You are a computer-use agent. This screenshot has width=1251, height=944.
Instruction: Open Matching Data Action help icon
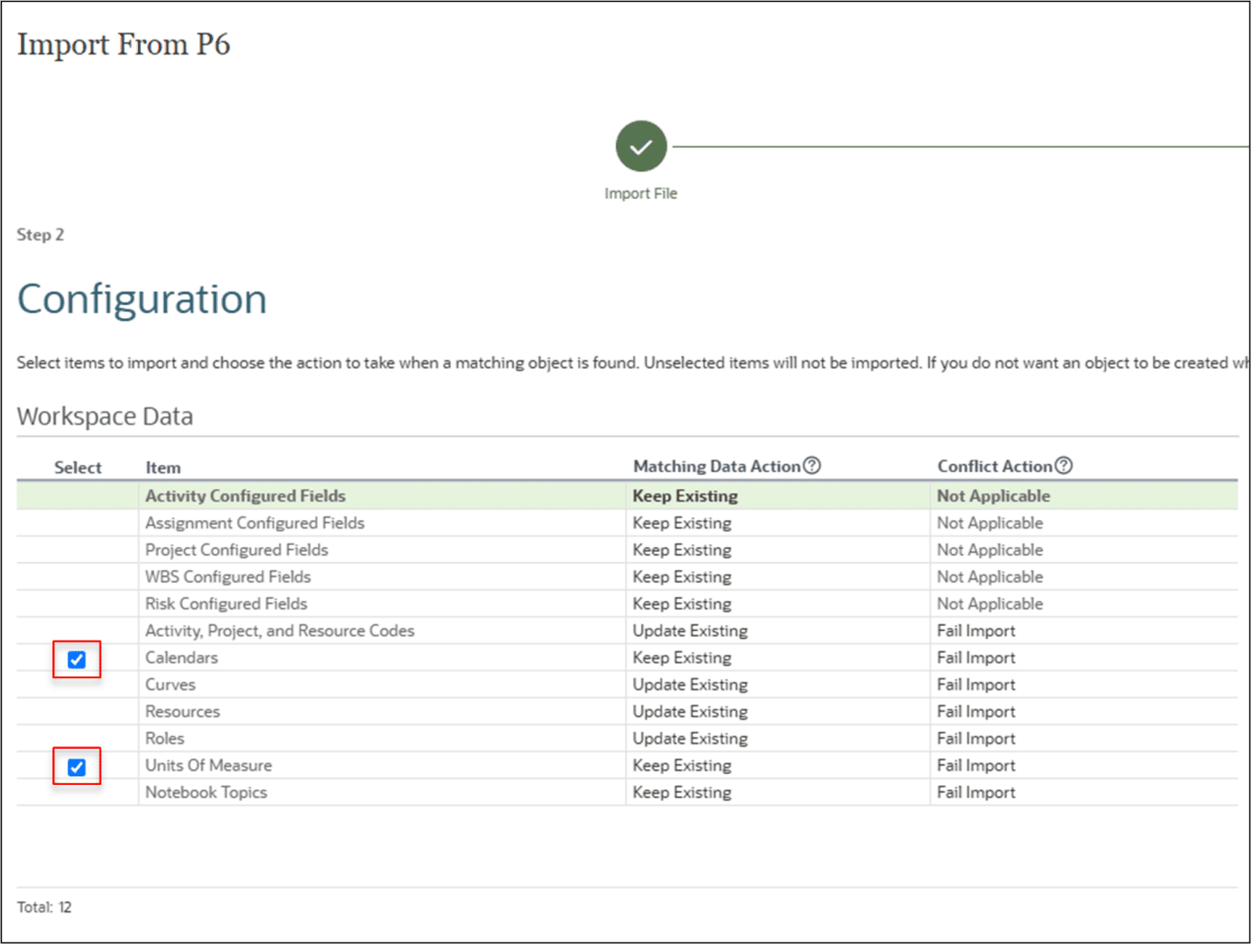click(x=812, y=466)
